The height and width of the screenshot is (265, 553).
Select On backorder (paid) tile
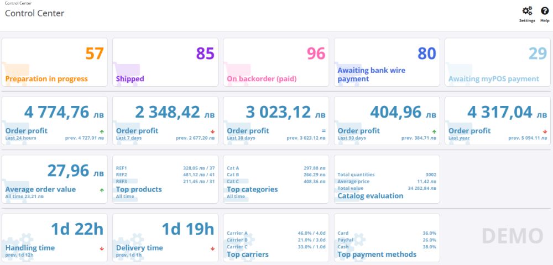(x=276, y=62)
